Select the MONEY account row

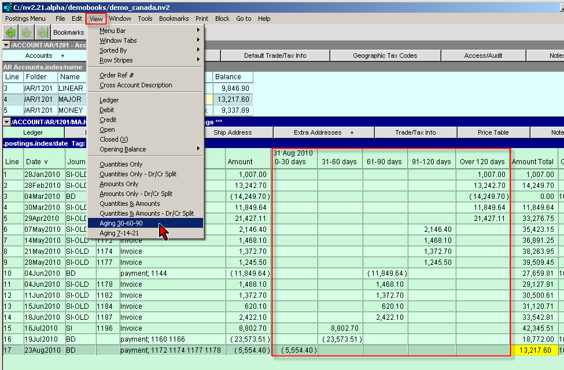point(70,110)
